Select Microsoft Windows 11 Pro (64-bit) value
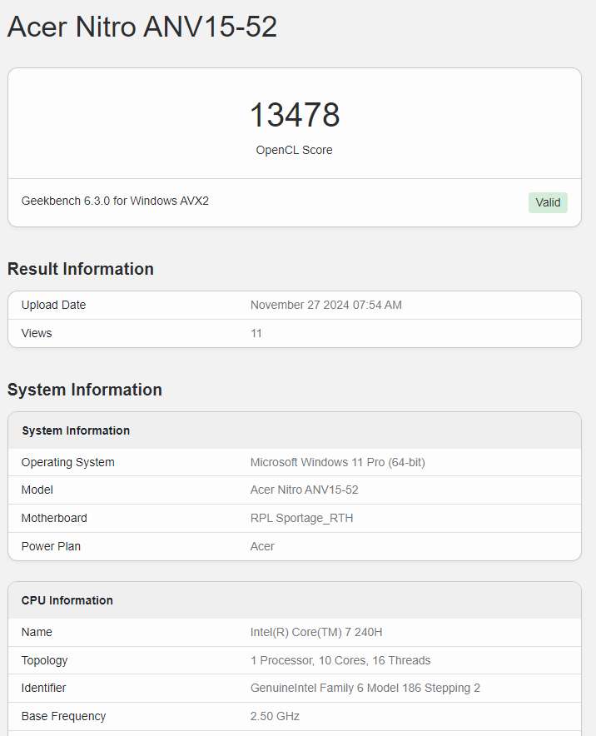 338,462
